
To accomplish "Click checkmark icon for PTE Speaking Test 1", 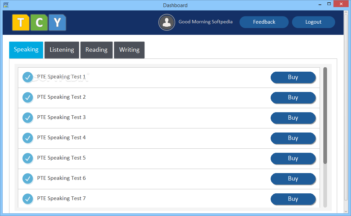I will point(28,77).
